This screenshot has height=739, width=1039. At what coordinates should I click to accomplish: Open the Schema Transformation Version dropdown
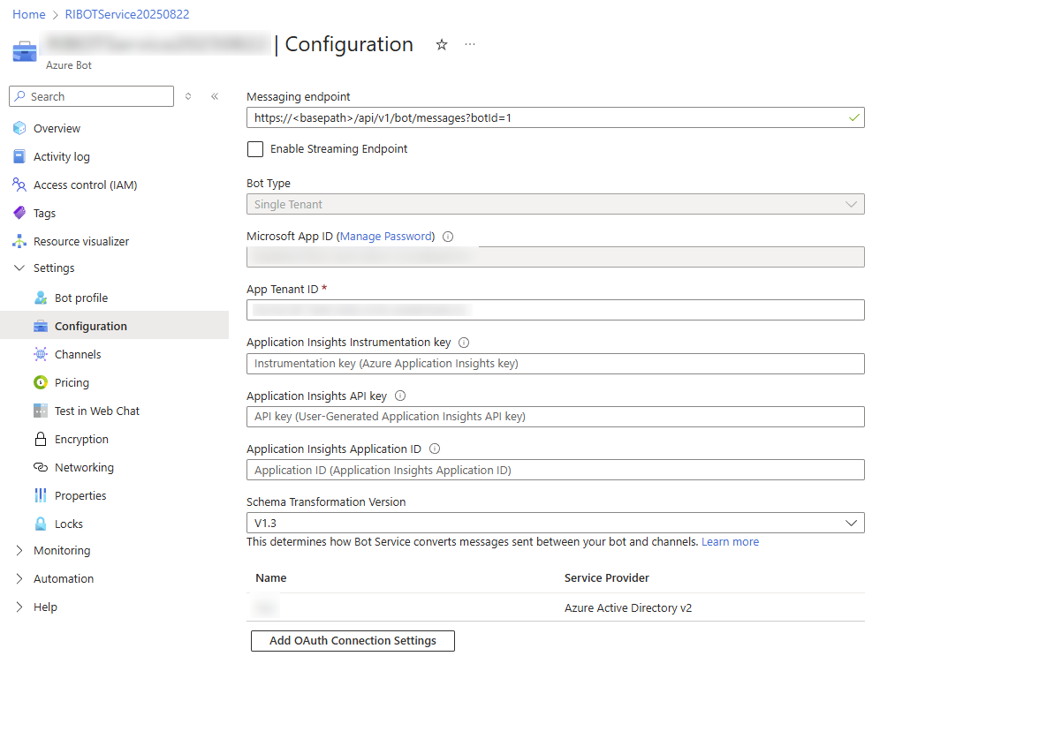(555, 523)
